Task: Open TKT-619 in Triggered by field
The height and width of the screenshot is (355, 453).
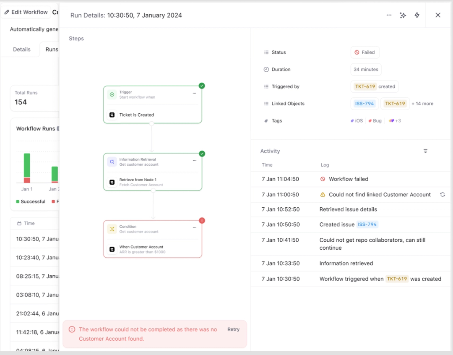Action: [x=365, y=86]
